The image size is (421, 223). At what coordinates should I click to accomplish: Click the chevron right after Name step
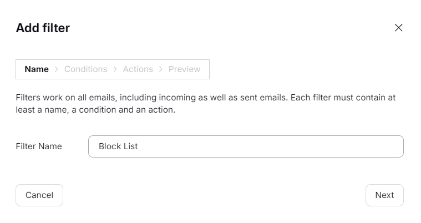point(57,69)
